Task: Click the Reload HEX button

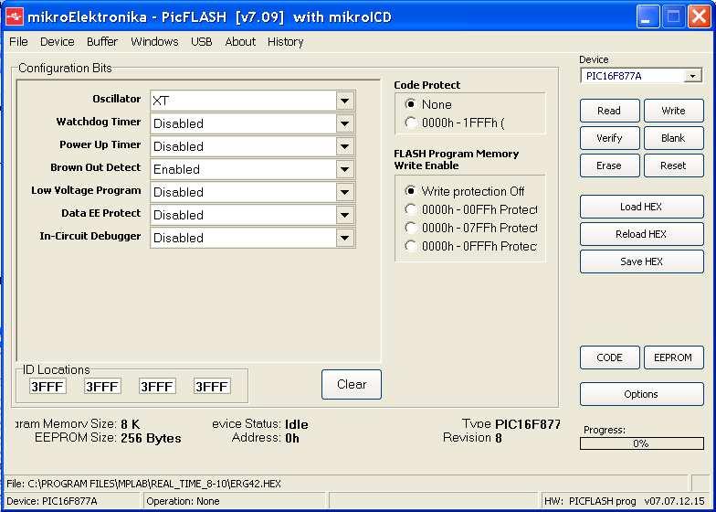Action: pyautogui.click(x=641, y=234)
